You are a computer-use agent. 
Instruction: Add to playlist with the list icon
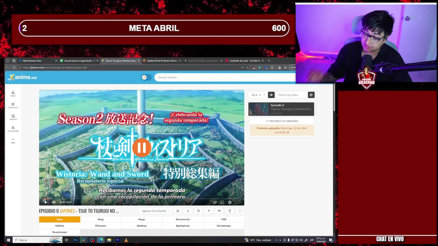(x=219, y=211)
